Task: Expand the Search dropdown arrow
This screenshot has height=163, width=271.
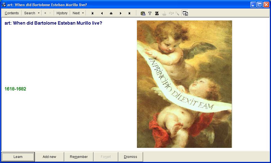Action: [x=39, y=13]
